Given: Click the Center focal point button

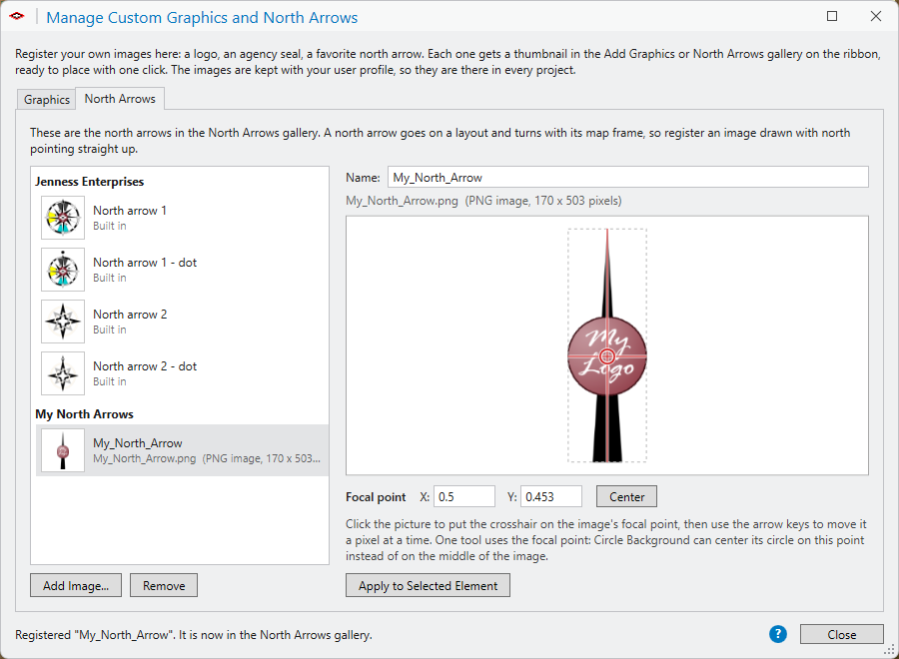Looking at the screenshot, I should [626, 497].
